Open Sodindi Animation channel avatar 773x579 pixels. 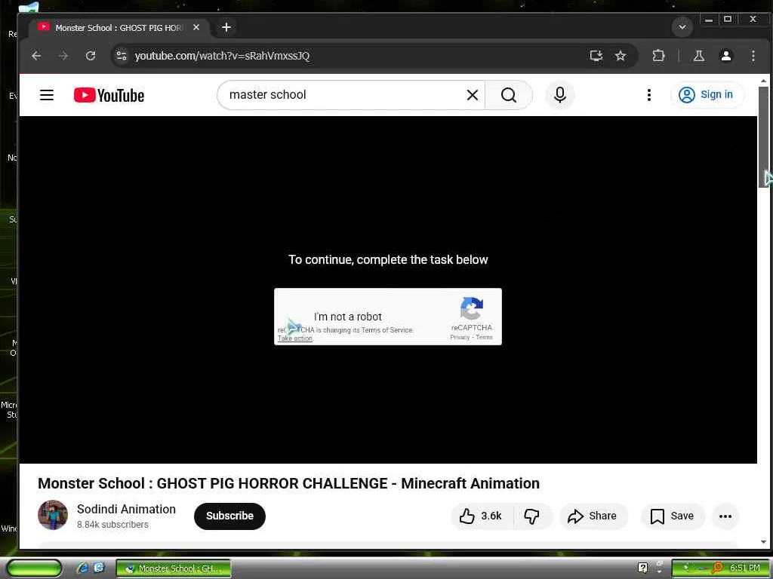click(x=53, y=515)
